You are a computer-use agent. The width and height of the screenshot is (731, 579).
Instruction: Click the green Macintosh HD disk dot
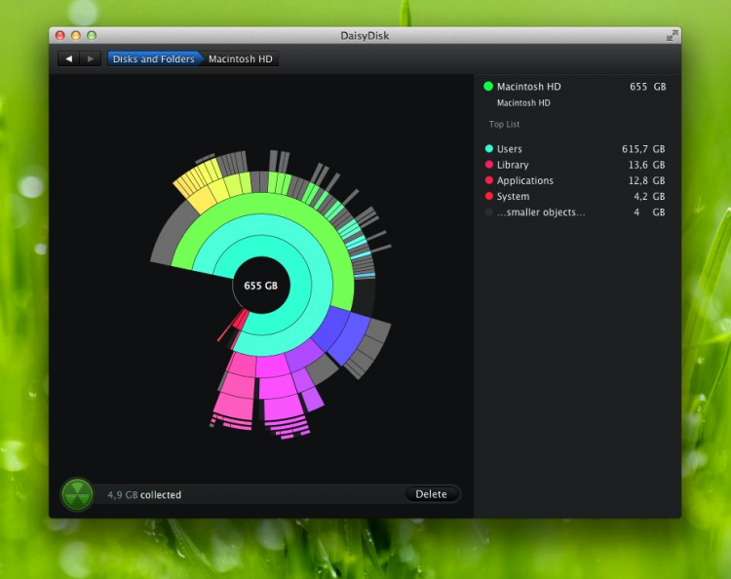pyautogui.click(x=488, y=87)
